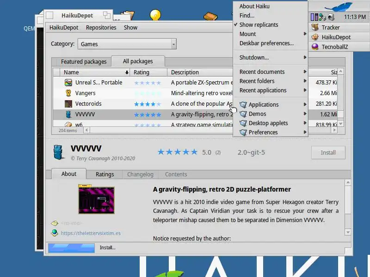This screenshot has height=277, width=370.
Task: Expand the Mount submenu
Action: tap(271, 34)
